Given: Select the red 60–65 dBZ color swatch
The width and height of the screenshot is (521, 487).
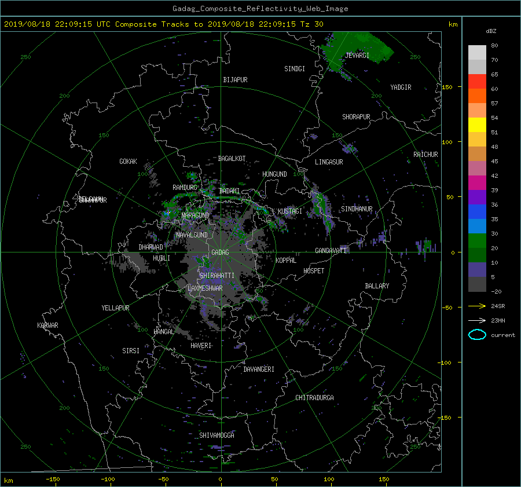Looking at the screenshot, I should point(477,82).
